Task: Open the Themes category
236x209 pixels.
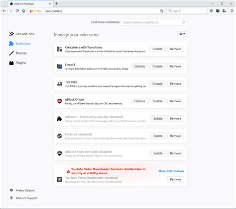Action: coord(18,53)
